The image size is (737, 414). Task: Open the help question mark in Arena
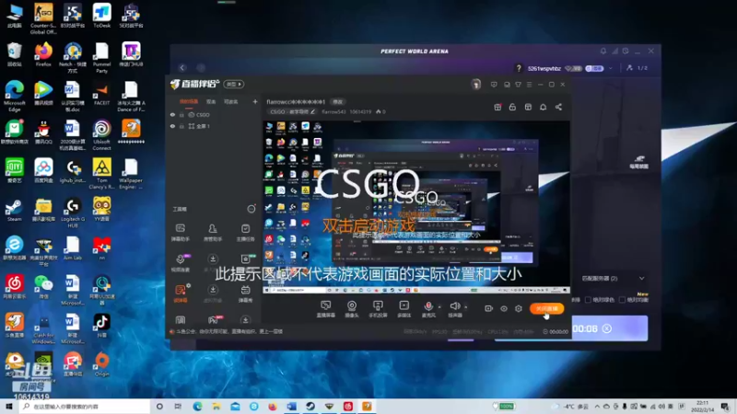pos(519,68)
